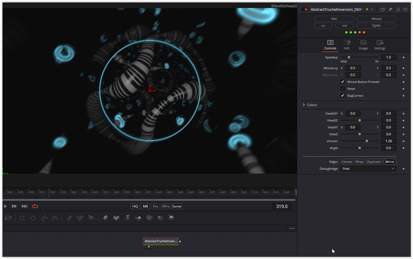Select the Polygon mask tool

(x=44, y=218)
